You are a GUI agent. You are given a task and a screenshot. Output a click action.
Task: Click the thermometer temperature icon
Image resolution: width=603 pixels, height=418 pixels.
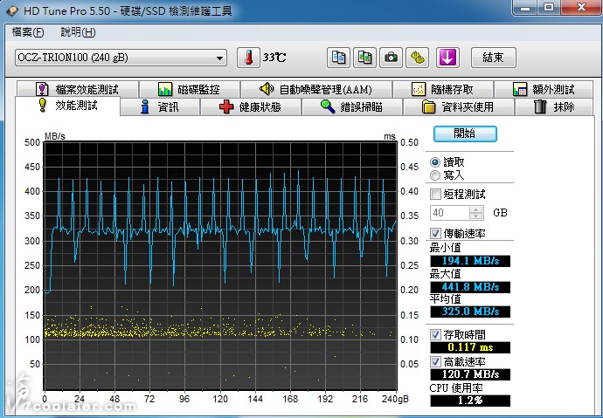coord(248,58)
